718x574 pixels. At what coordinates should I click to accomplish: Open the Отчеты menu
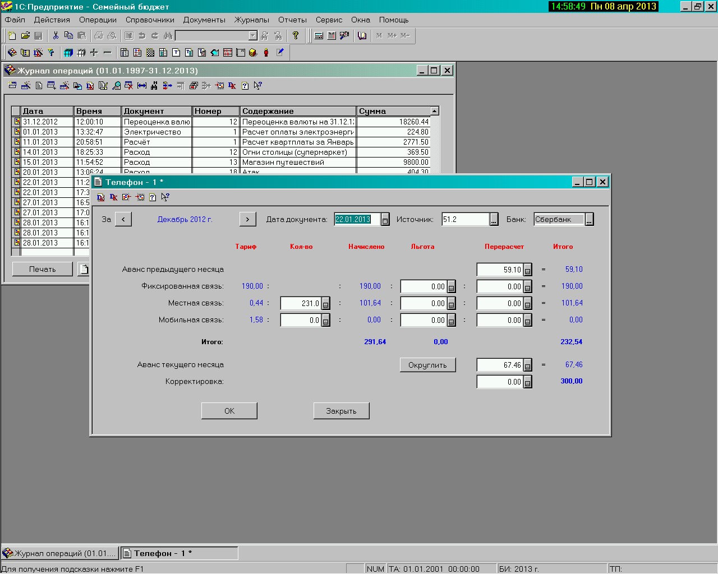pos(292,20)
